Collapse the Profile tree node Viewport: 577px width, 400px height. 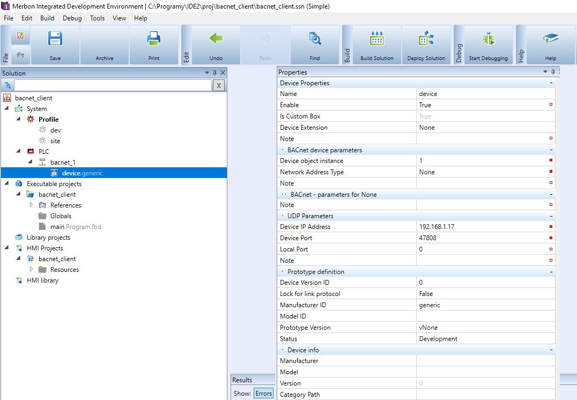point(19,119)
